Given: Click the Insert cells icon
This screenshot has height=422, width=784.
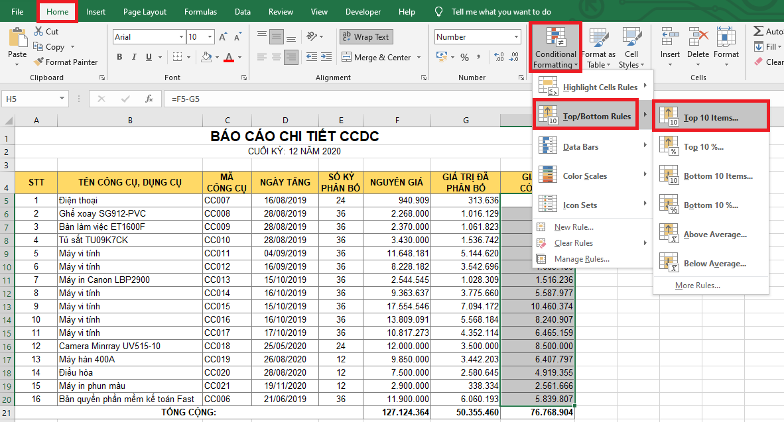Looking at the screenshot, I should [669, 37].
